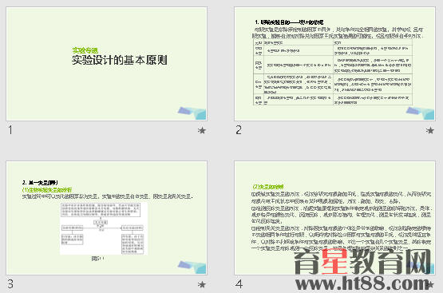Click the title text 实验设计的基本原则 on slide 1

pyautogui.click(x=120, y=60)
